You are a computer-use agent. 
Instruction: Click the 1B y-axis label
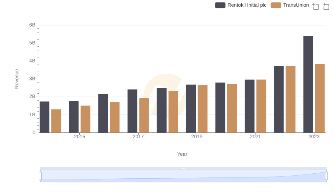tap(32, 115)
